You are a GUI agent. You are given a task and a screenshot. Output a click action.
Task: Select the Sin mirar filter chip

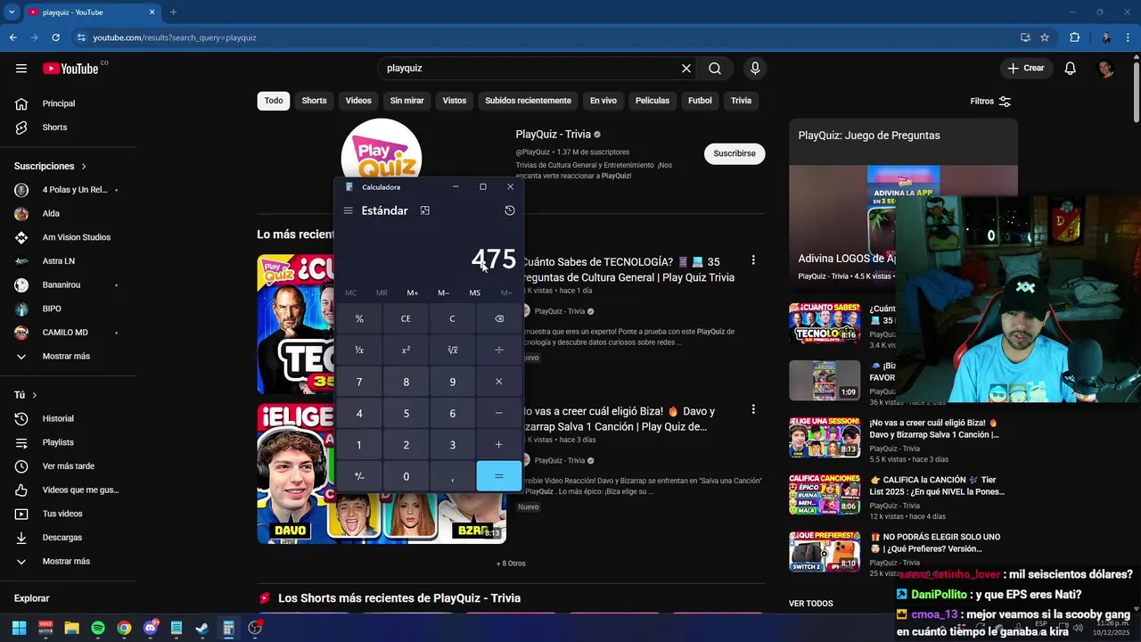pos(406,101)
